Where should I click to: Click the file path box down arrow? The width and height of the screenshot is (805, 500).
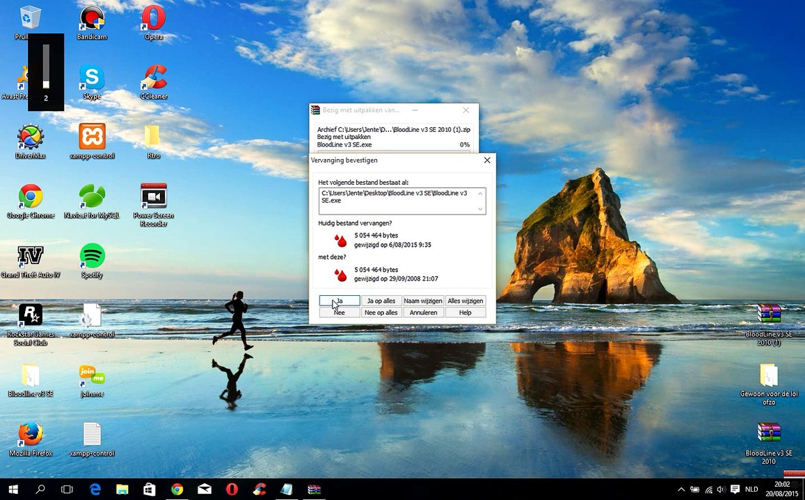(481, 209)
